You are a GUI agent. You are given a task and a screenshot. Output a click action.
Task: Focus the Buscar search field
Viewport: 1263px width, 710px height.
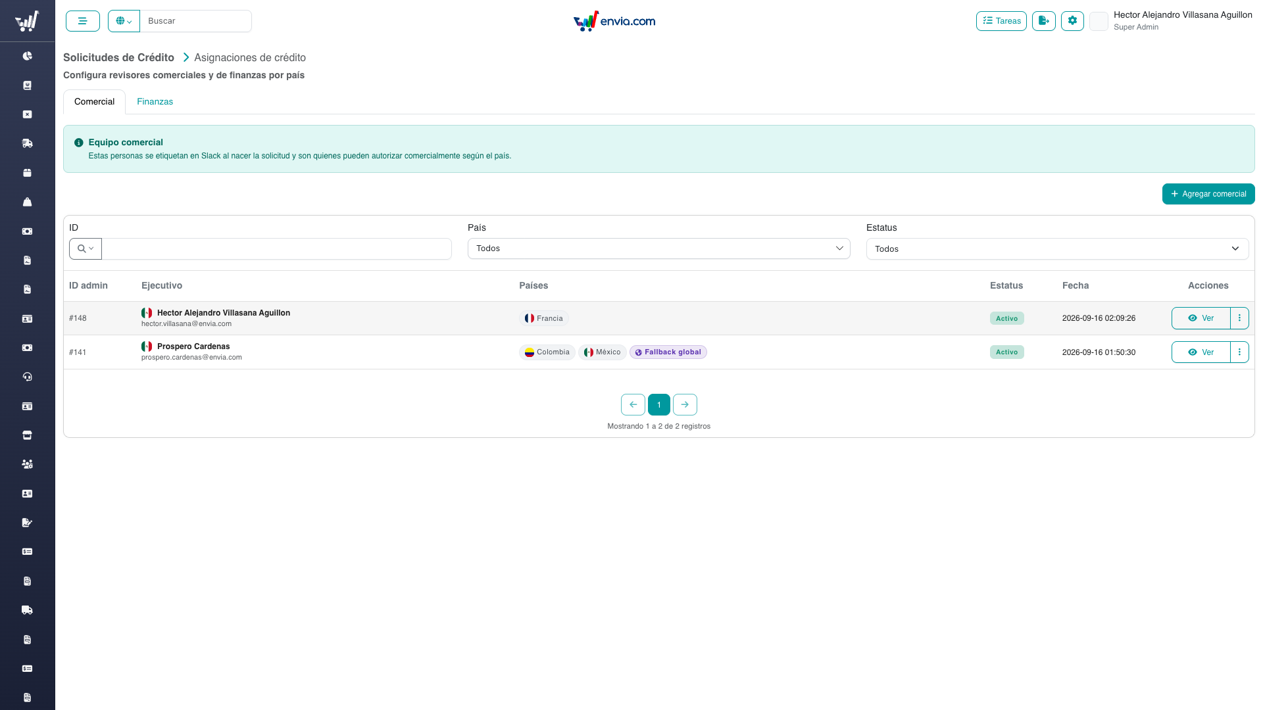tap(195, 21)
